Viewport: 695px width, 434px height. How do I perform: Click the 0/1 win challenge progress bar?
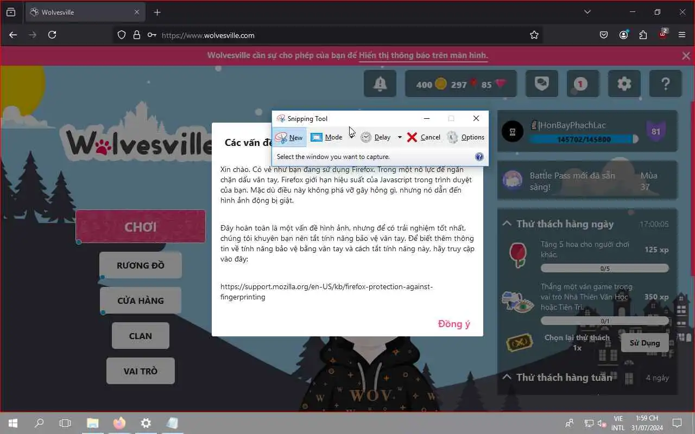coord(605,321)
